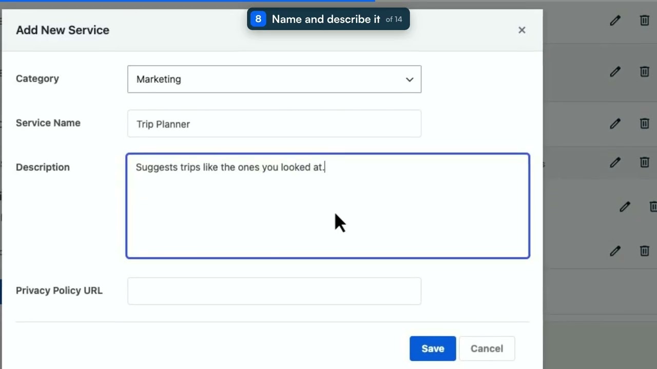Image resolution: width=657 pixels, height=369 pixels.
Task: Click the "Add New Service" dialog title
Action: point(63,30)
